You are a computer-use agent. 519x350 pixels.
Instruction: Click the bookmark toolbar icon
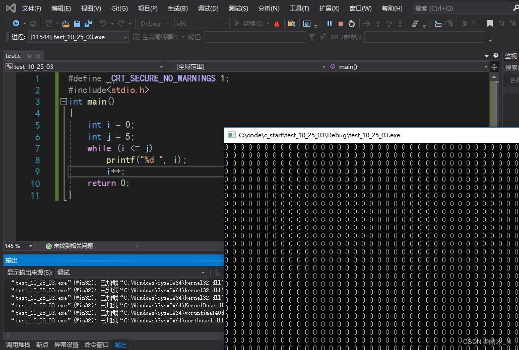490,24
